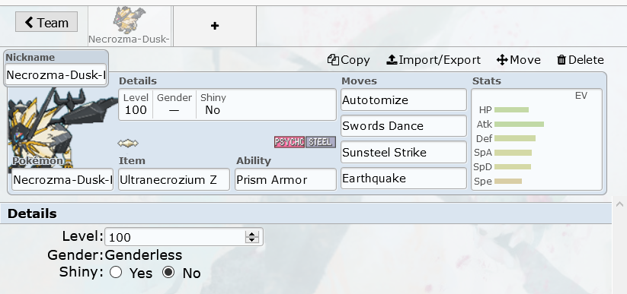The height and width of the screenshot is (294, 627).
Task: Select Yes for Shiny
Action: [116, 273]
